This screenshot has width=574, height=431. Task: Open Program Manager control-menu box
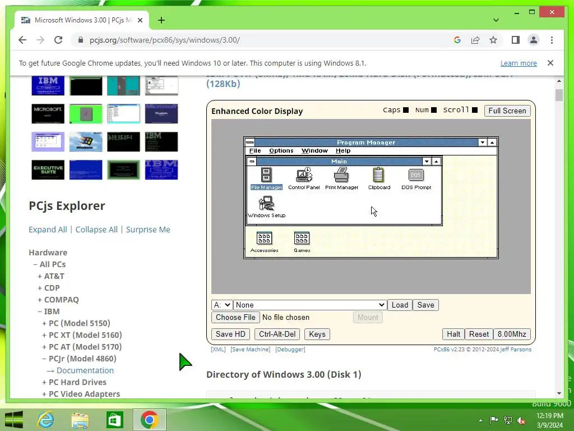[x=249, y=142]
